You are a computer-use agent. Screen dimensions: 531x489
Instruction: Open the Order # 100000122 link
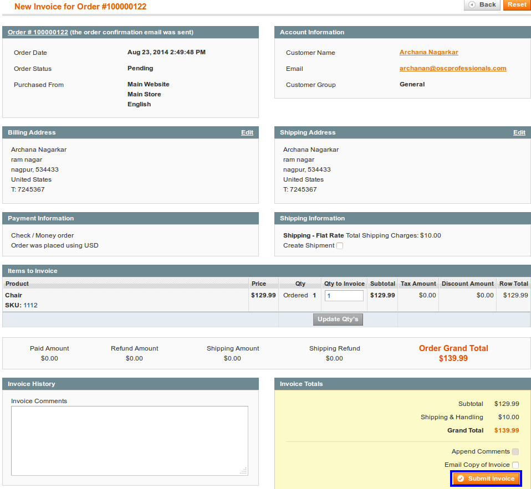click(x=38, y=33)
